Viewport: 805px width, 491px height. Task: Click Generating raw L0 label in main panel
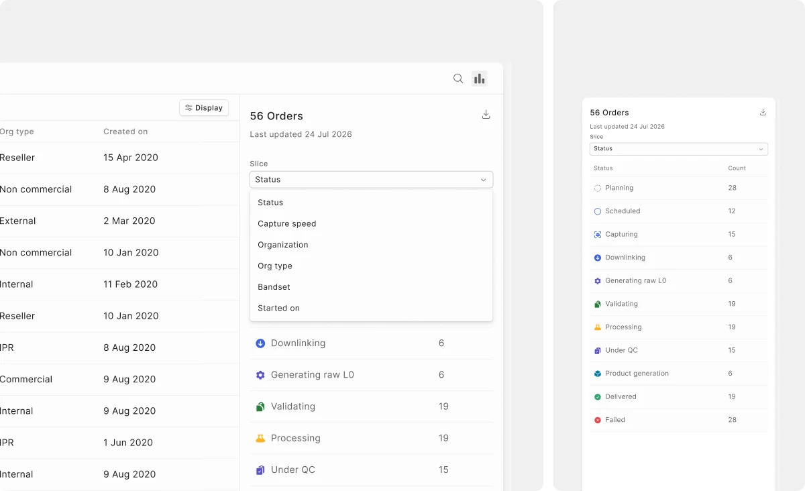pyautogui.click(x=313, y=375)
